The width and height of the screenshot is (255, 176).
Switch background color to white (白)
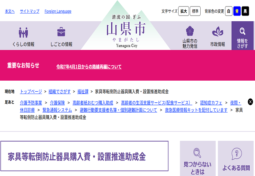(229, 11)
